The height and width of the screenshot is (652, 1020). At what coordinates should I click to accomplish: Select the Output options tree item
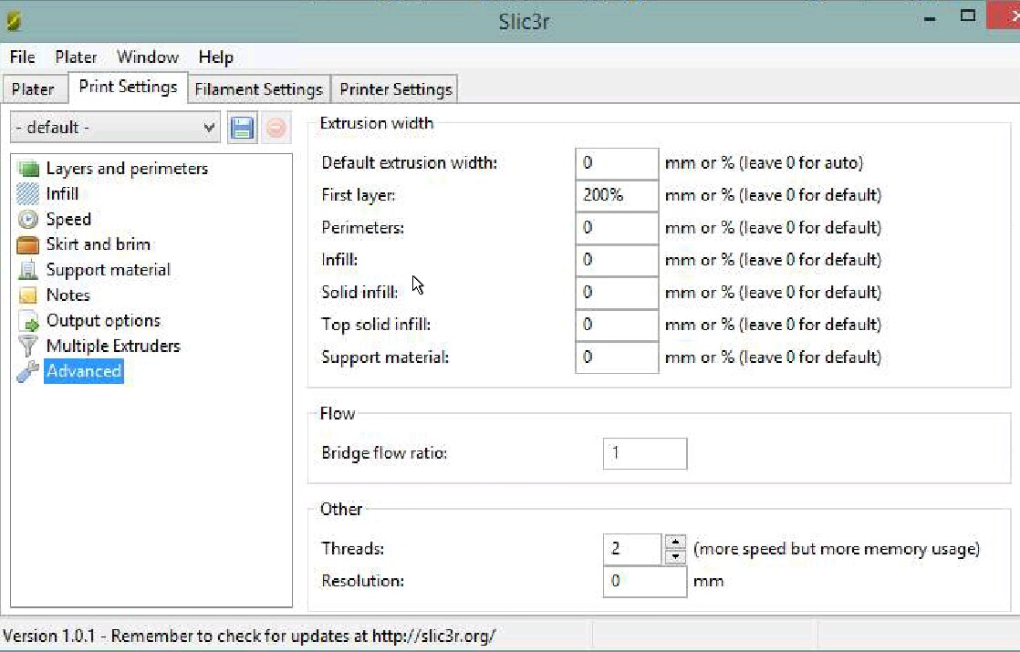click(103, 320)
